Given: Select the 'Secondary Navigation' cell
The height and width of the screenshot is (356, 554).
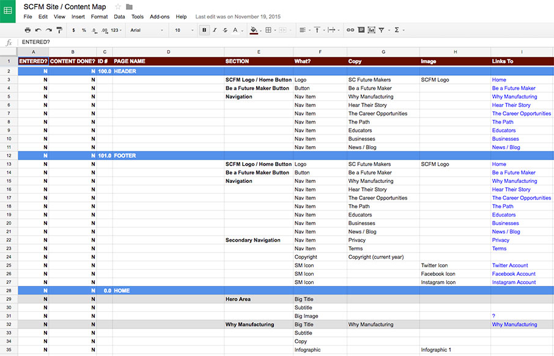Looking at the screenshot, I should (x=259, y=240).
